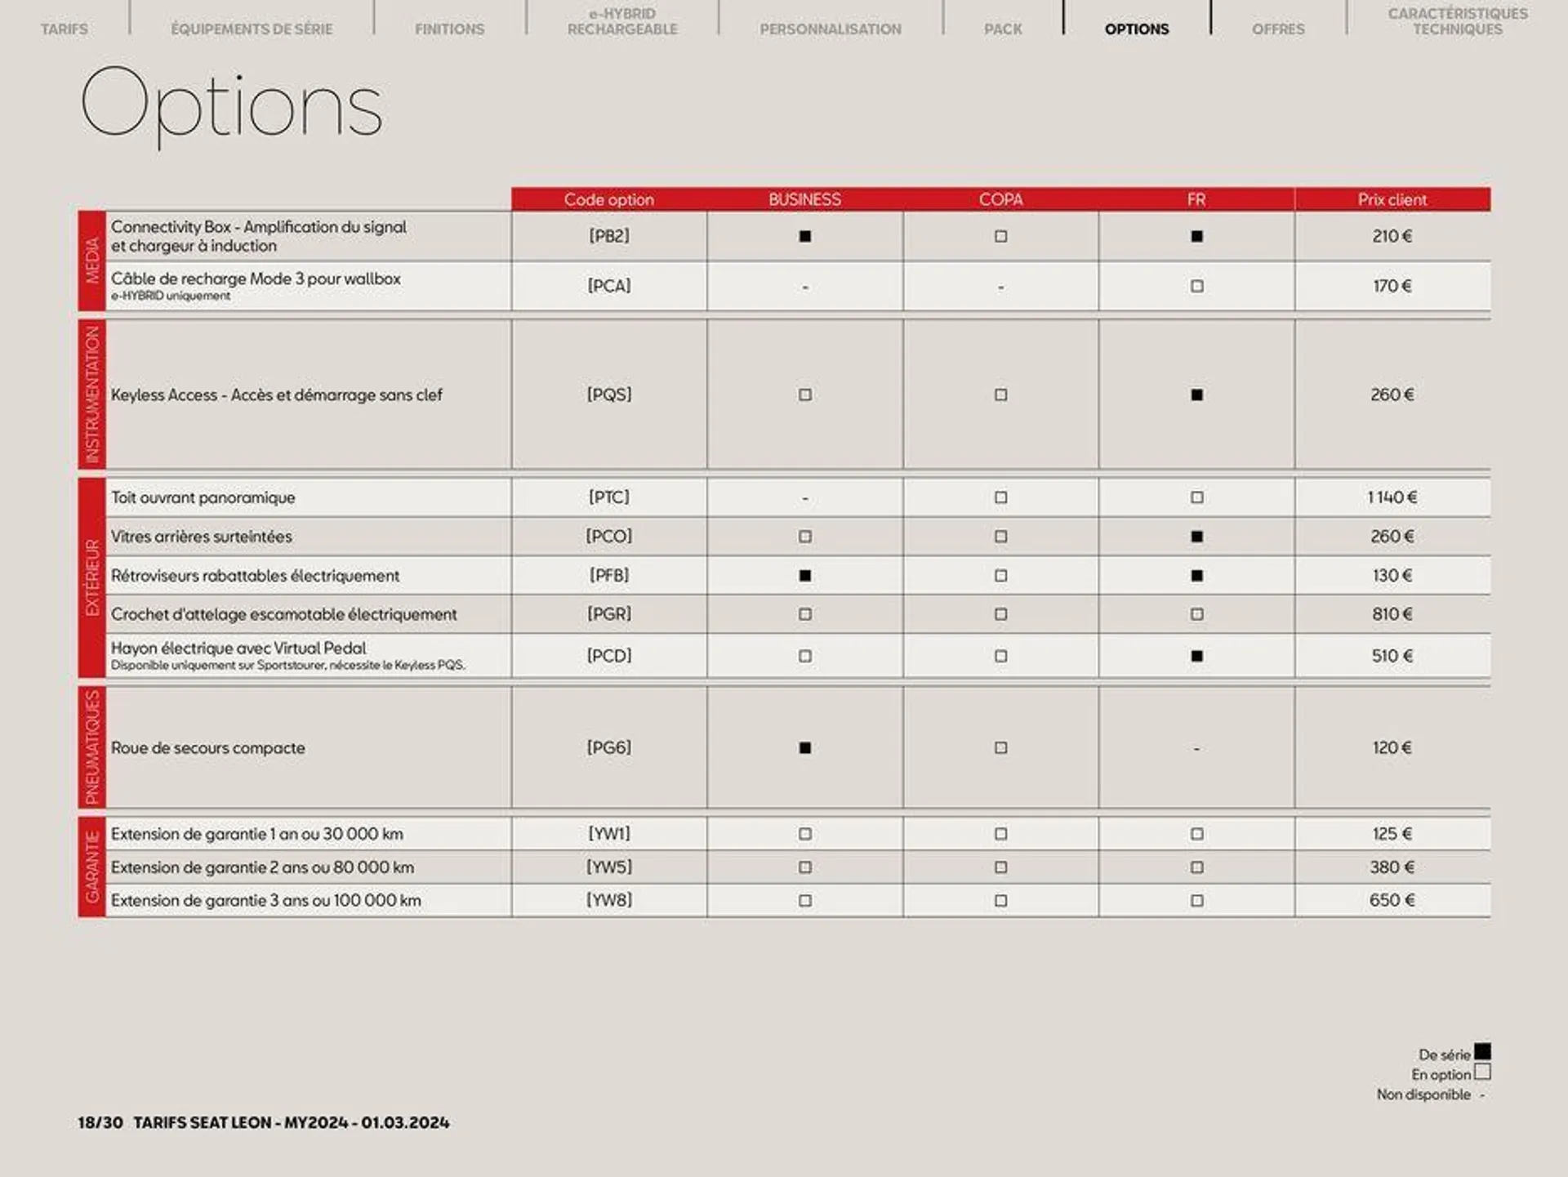Screen dimensions: 1568x1177
Task: Click the [PG6] option code
Action: click(x=609, y=748)
